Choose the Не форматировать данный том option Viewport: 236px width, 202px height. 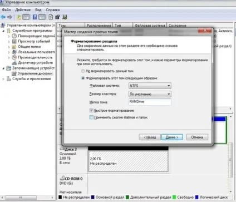point(83,71)
